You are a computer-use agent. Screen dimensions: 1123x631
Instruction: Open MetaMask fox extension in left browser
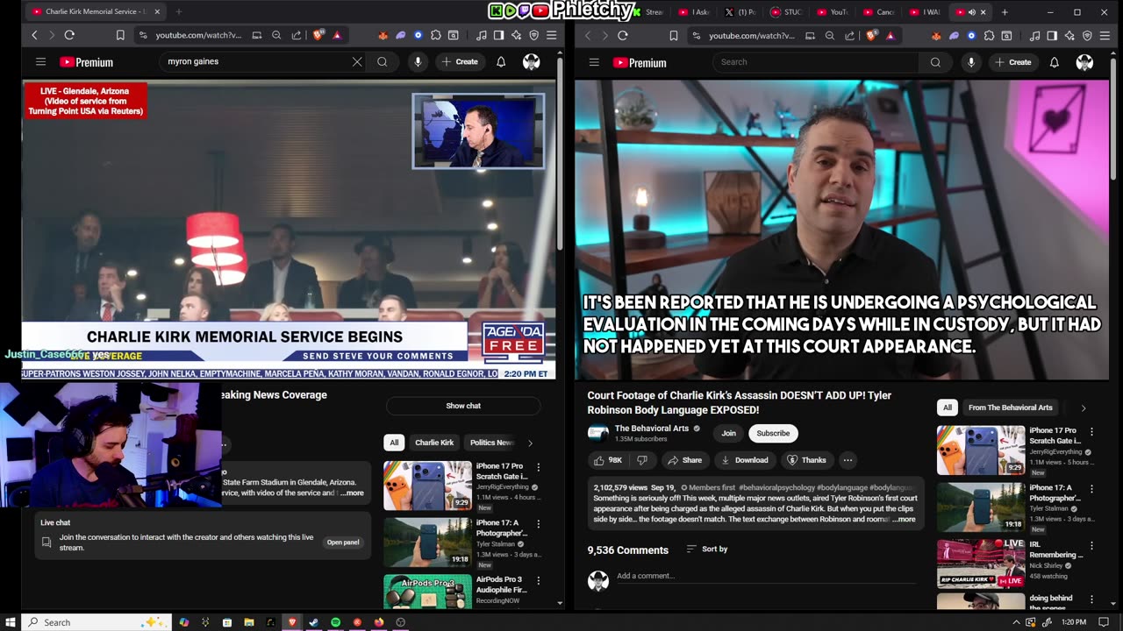pos(383,35)
